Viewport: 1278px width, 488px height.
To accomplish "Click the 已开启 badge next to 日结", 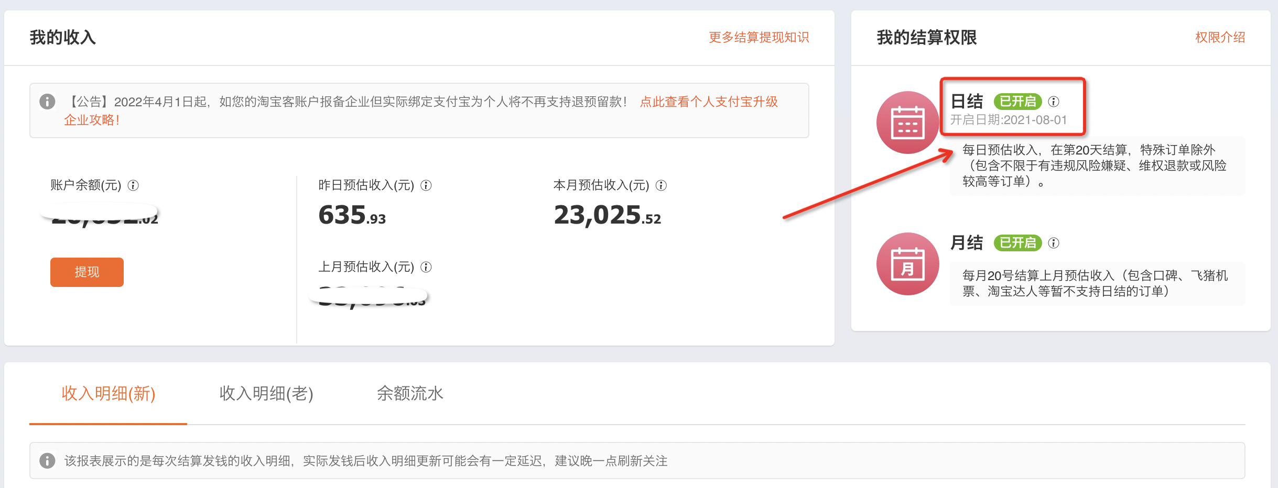I will pyautogui.click(x=1017, y=101).
